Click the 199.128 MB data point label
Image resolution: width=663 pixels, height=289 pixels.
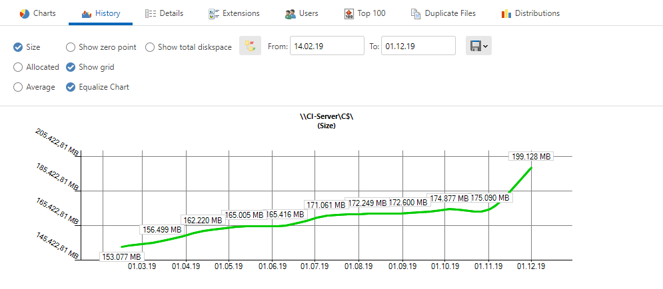[531, 157]
